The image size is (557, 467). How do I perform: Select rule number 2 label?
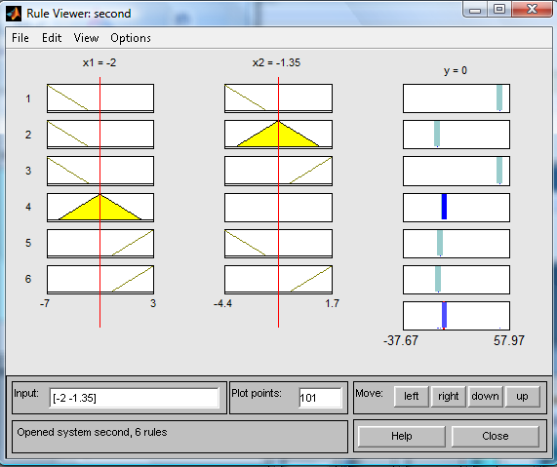click(28, 135)
